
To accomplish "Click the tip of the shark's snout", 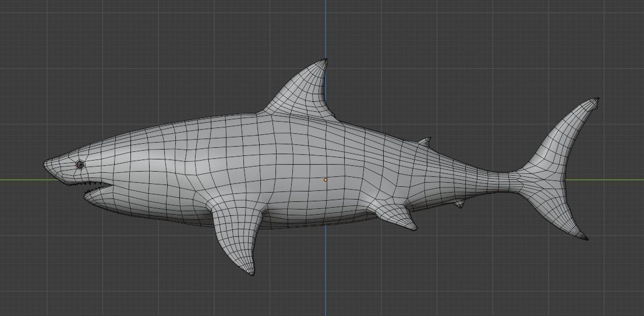I will click(x=46, y=165).
